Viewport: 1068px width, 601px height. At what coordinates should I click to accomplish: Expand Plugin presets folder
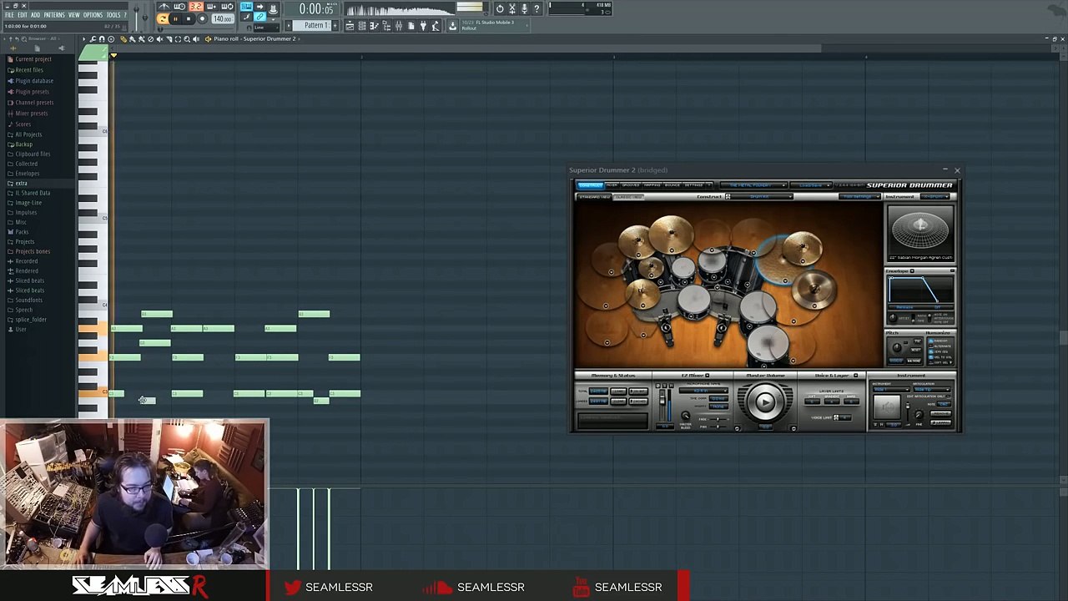point(33,92)
